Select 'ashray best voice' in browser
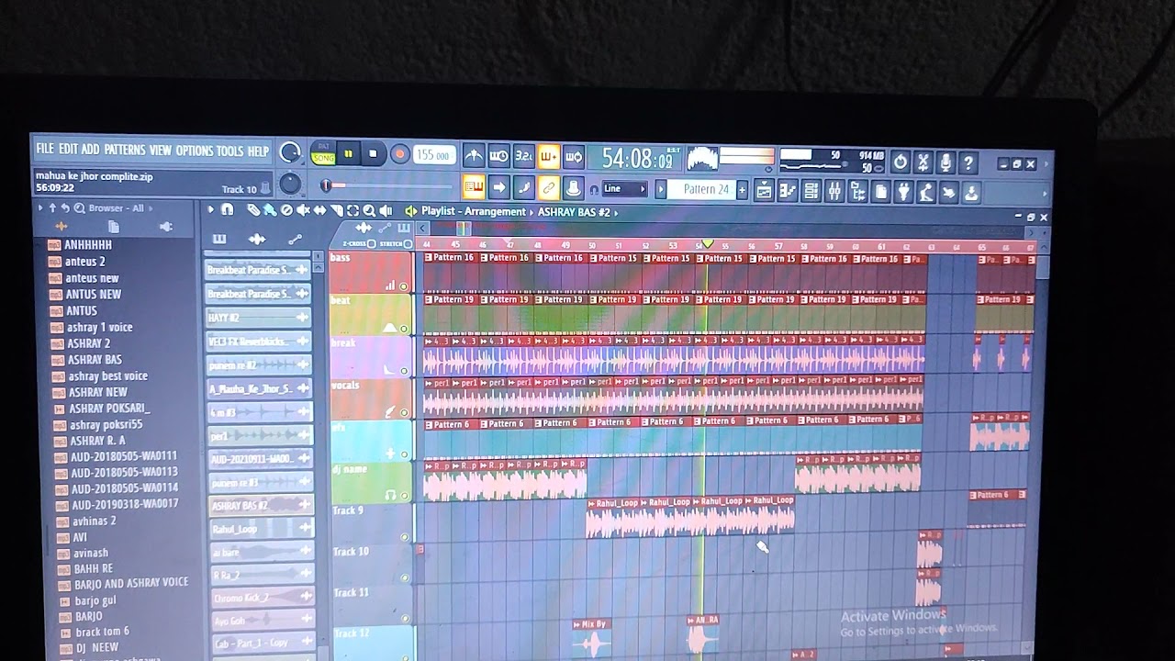The image size is (1175, 661). pos(107,375)
